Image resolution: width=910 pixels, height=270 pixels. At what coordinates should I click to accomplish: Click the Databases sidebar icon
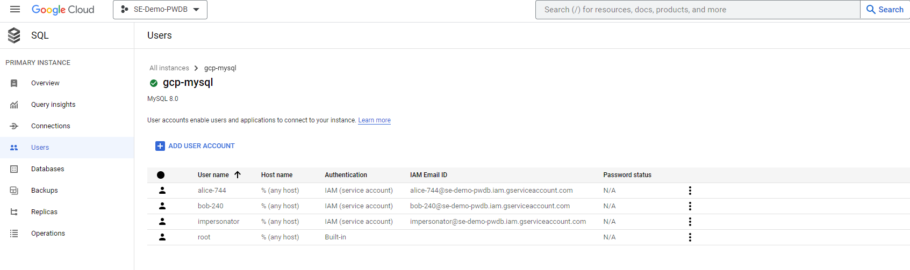14,169
